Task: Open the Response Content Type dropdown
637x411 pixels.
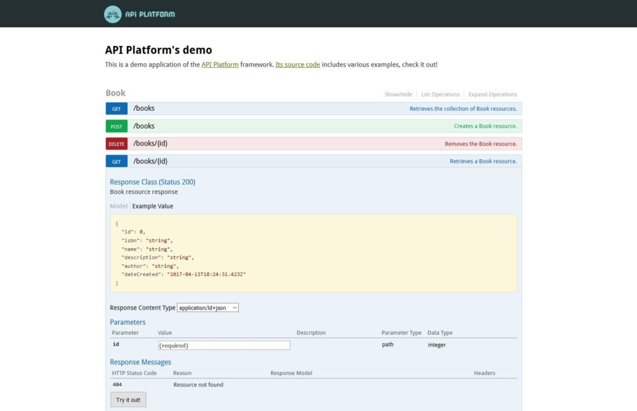Action: pos(208,308)
